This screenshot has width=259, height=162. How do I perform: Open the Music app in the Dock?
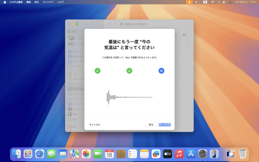pos(179,154)
